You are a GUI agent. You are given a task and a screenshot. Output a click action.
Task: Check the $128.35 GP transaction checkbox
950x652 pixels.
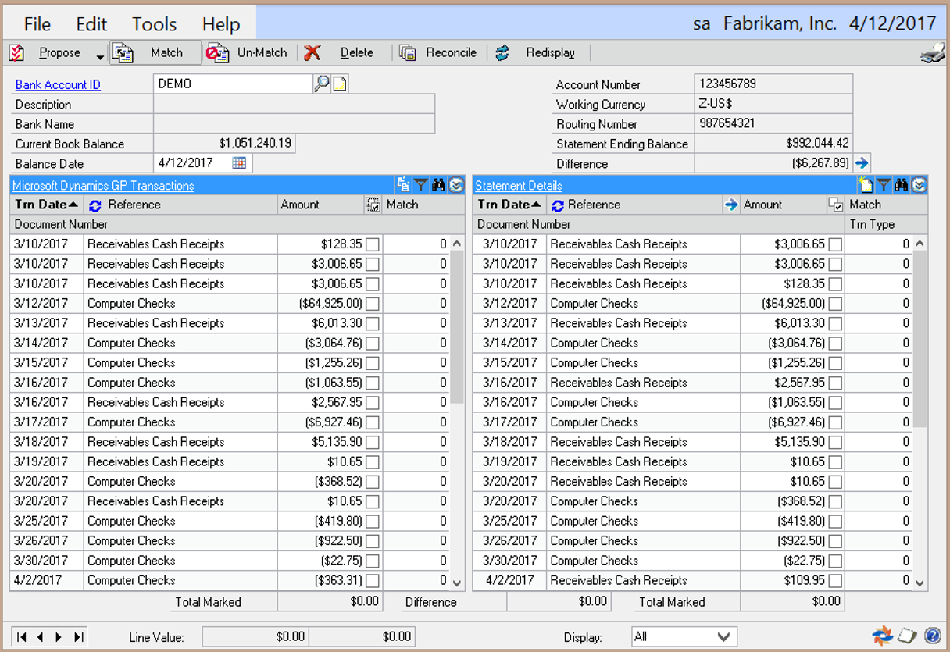[373, 244]
